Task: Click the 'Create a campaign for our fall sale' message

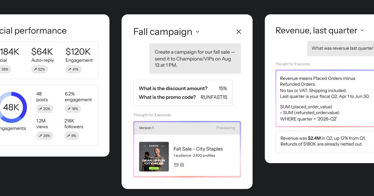Action: 195,58
